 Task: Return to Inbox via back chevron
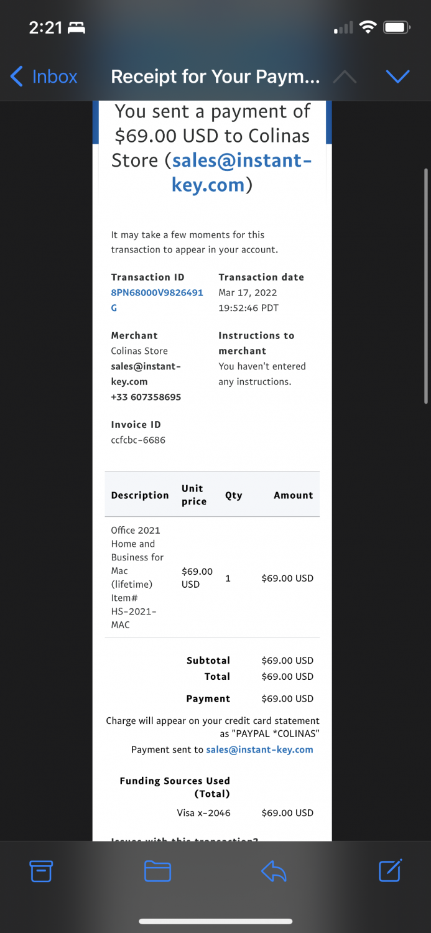(x=44, y=77)
